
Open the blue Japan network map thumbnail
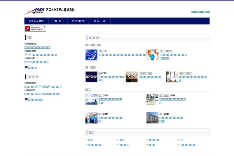[x=92, y=55]
